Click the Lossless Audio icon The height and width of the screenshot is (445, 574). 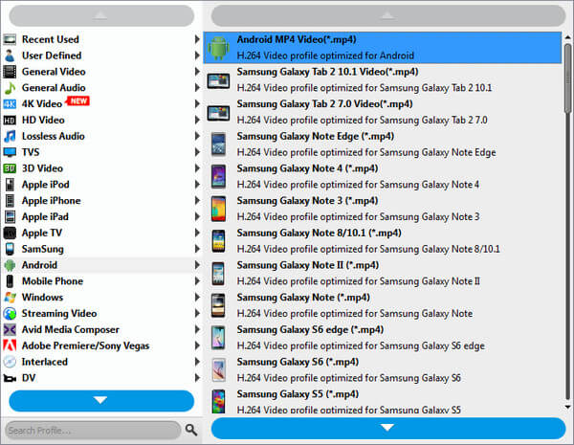coord(10,136)
